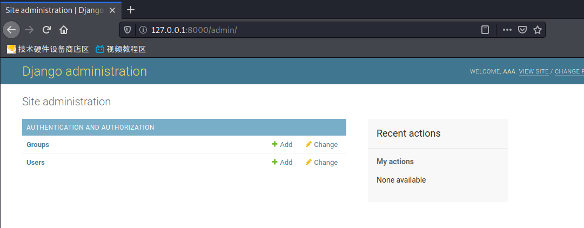
Task: Close the Site administration tab
Action: coord(112,10)
